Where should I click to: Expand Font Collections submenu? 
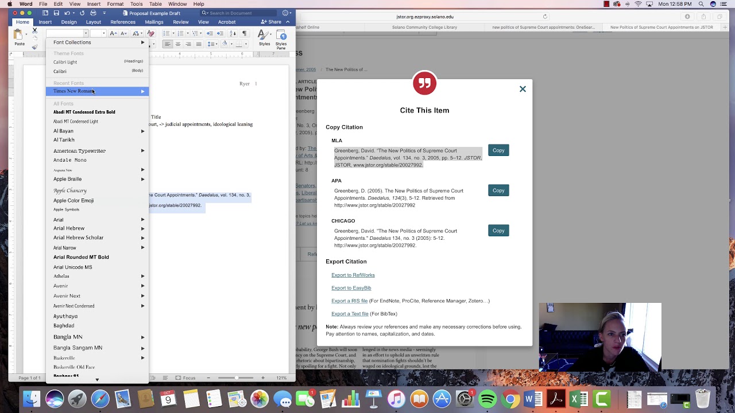point(98,42)
